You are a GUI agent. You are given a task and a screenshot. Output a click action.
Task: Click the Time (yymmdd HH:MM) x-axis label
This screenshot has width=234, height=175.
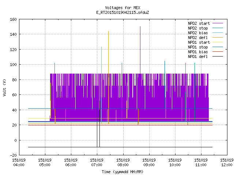(122, 172)
